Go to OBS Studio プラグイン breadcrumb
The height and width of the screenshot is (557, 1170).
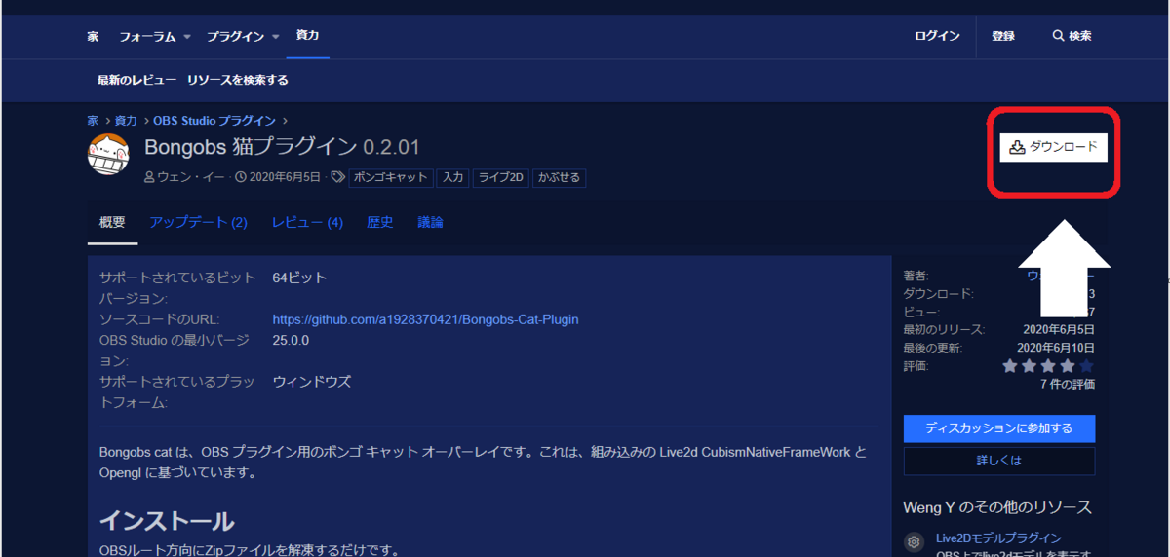tap(214, 121)
